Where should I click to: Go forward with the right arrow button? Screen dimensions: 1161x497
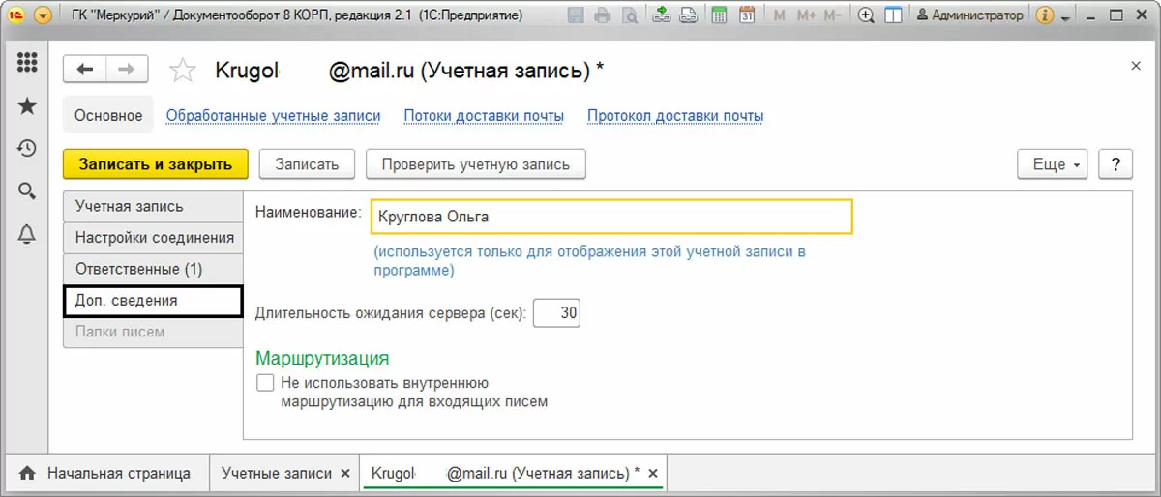127,69
